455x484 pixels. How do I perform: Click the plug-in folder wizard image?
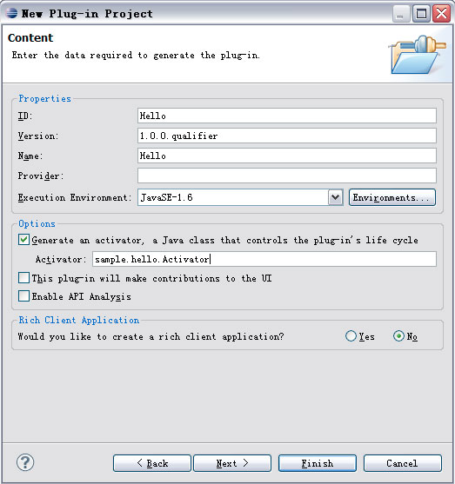[418, 55]
